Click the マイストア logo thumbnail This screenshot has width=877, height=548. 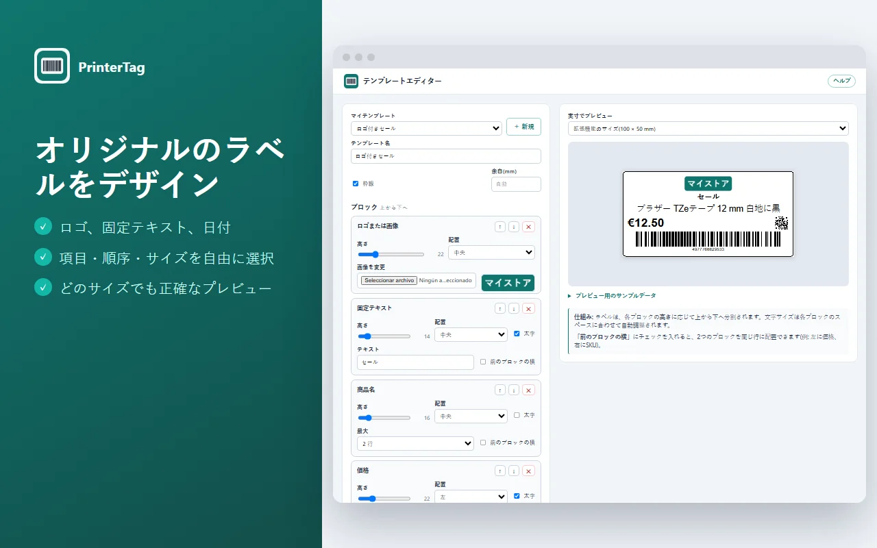[508, 283]
